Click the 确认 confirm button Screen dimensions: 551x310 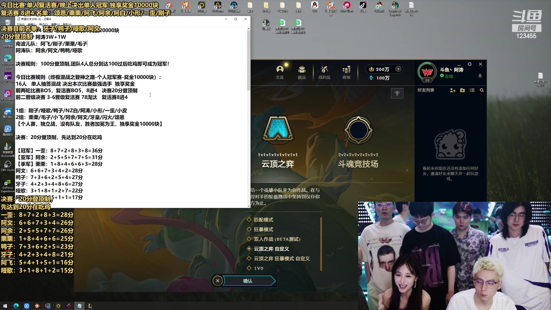pos(248,281)
